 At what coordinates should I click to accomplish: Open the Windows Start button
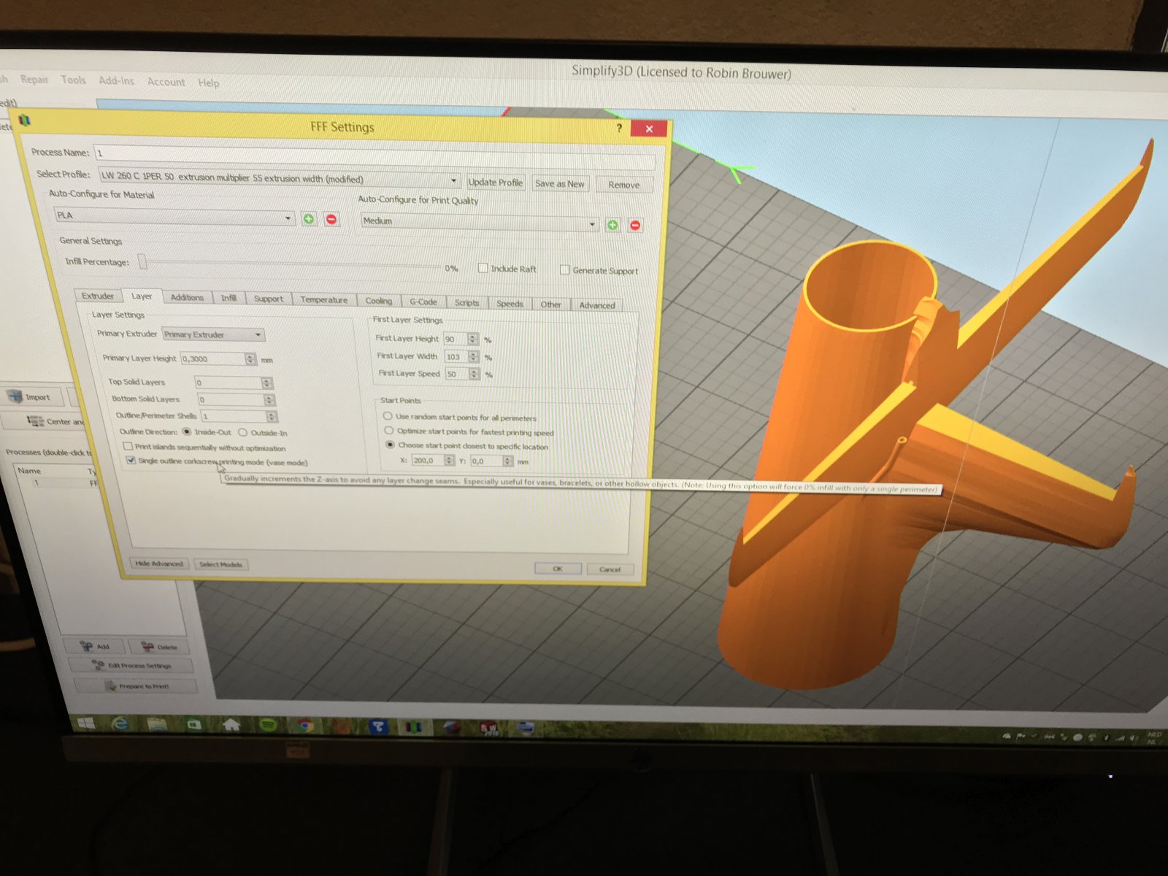click(x=85, y=723)
